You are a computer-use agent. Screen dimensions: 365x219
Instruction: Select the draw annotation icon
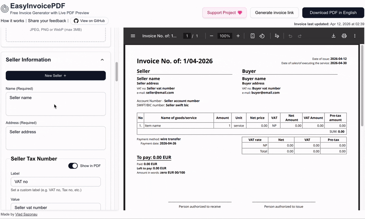click(277, 36)
